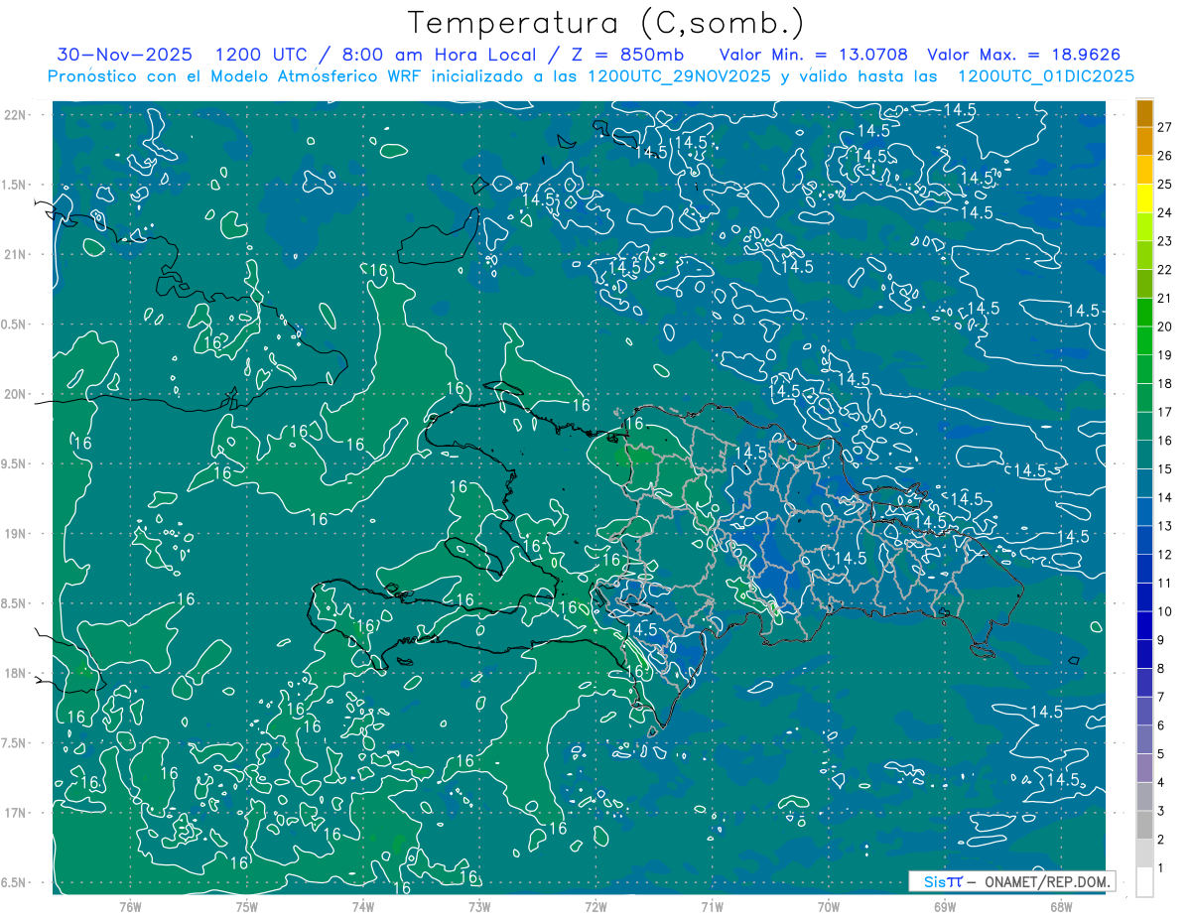Click the "72W" longitude axis label
Image resolution: width=1191 pixels, height=920 pixels.
pyautogui.click(x=595, y=907)
